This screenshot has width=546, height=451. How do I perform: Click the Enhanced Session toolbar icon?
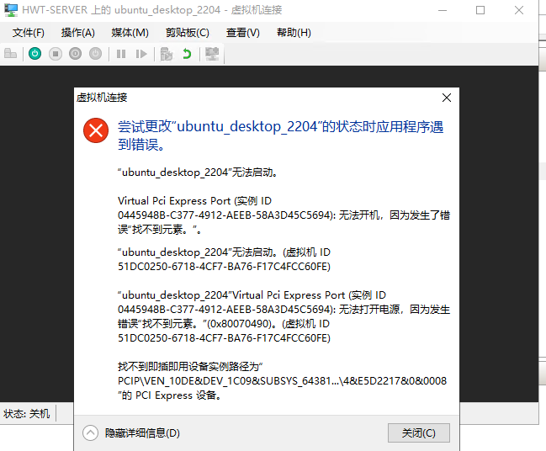(x=212, y=54)
